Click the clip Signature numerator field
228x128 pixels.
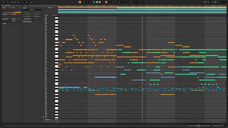[x=5, y=21]
